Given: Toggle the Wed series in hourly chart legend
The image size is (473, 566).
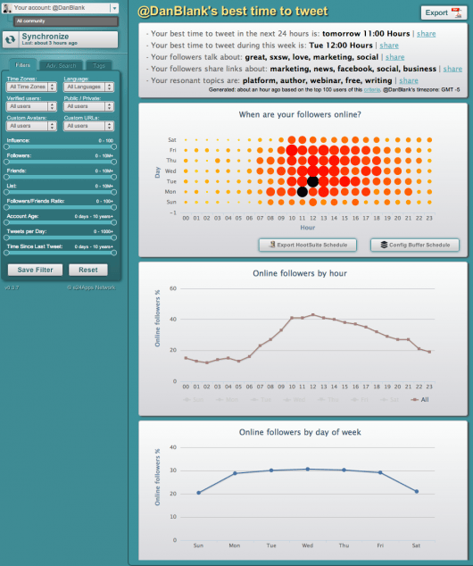Looking at the screenshot, I should (x=294, y=400).
